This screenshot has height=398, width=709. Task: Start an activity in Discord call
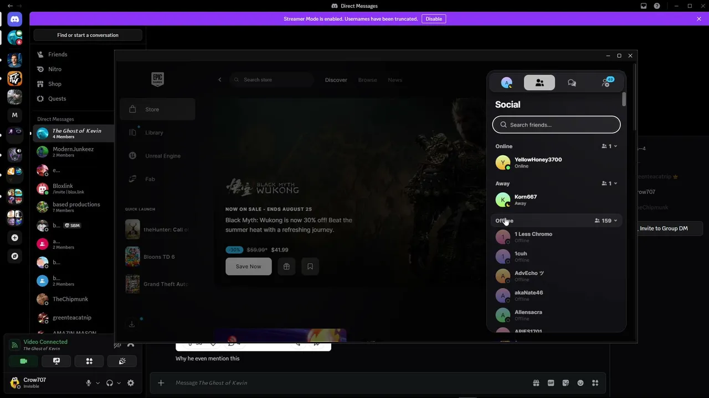point(89,361)
